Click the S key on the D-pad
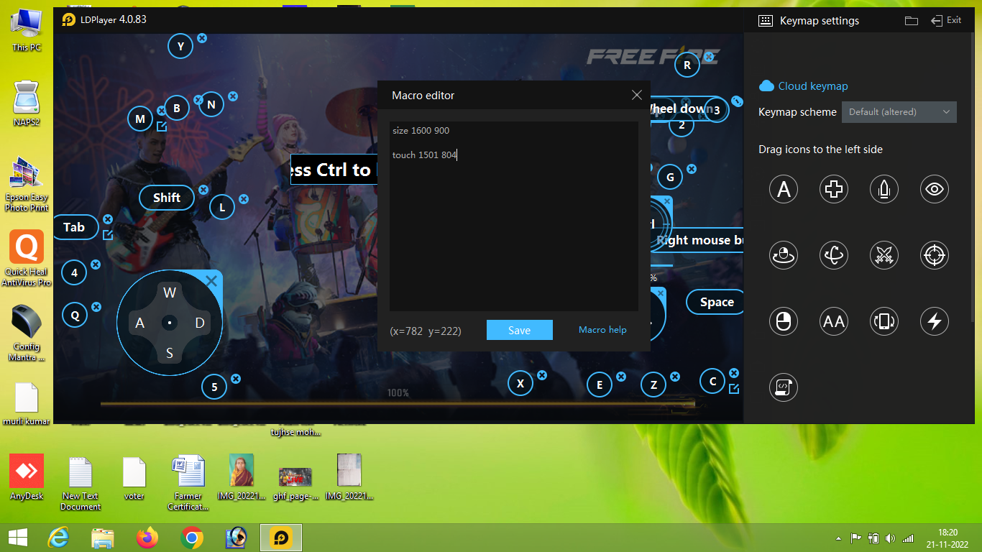Viewport: 982px width, 552px height. tap(170, 353)
